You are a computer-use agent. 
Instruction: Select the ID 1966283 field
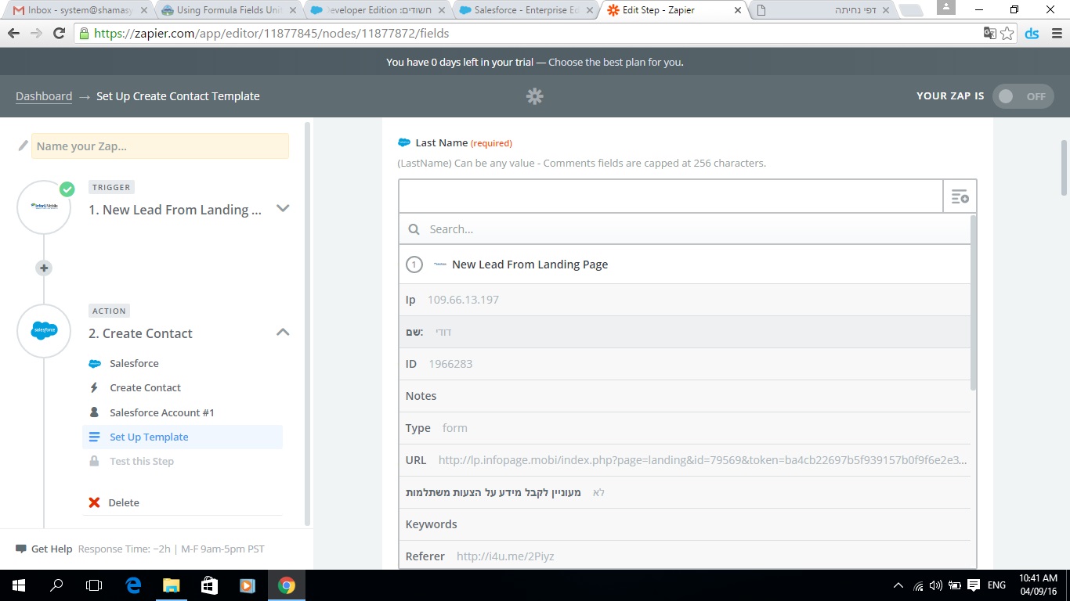685,364
